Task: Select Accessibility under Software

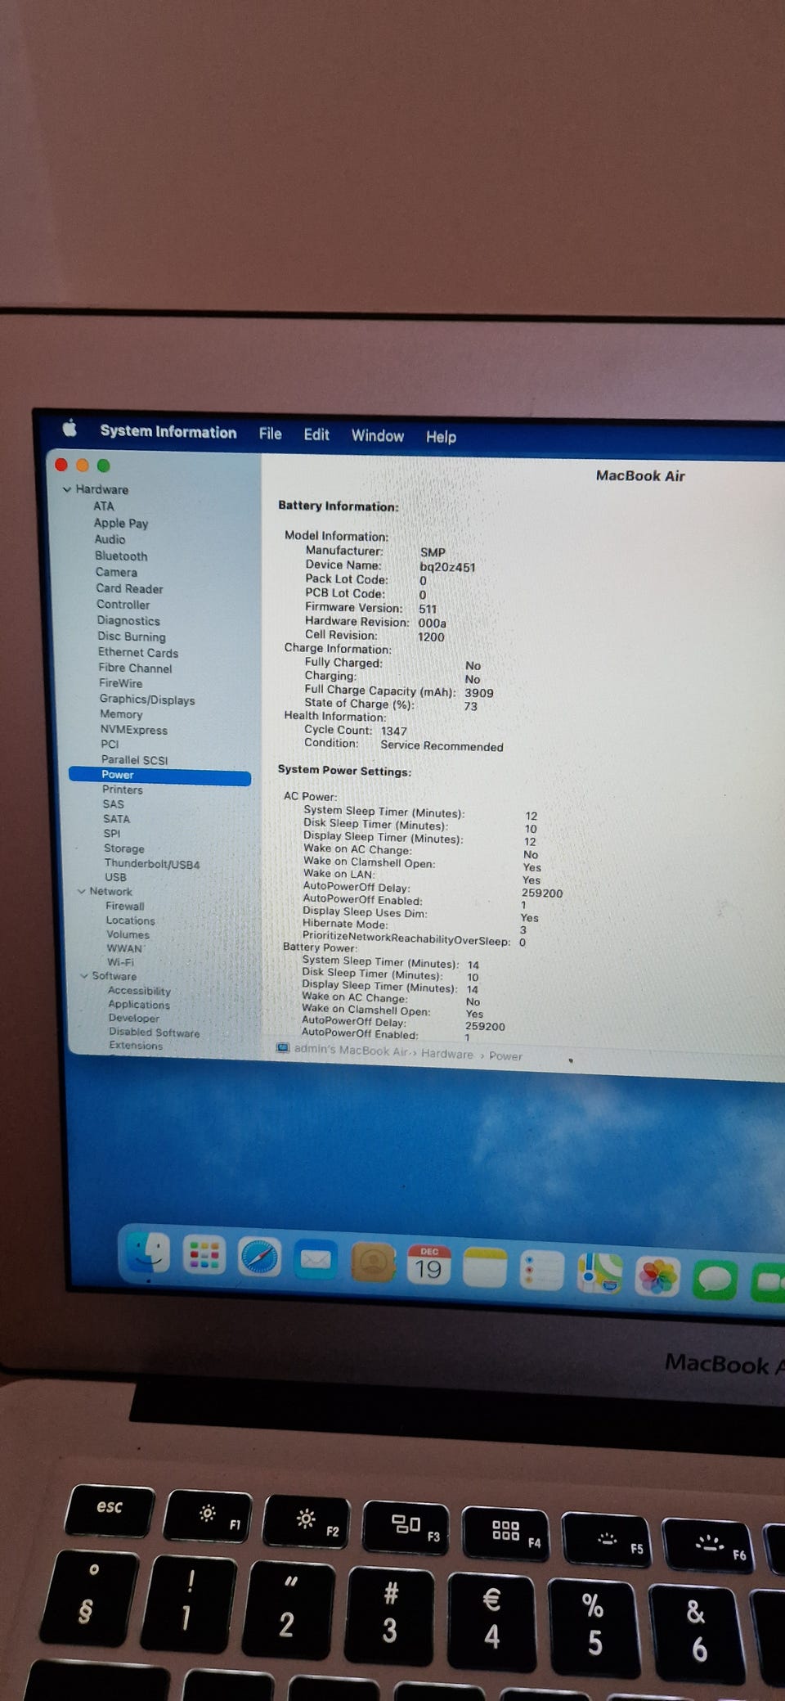Action: point(139,991)
